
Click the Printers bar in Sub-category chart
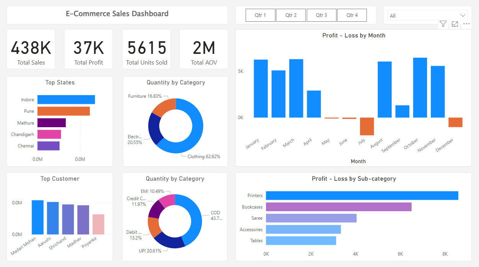(362, 196)
